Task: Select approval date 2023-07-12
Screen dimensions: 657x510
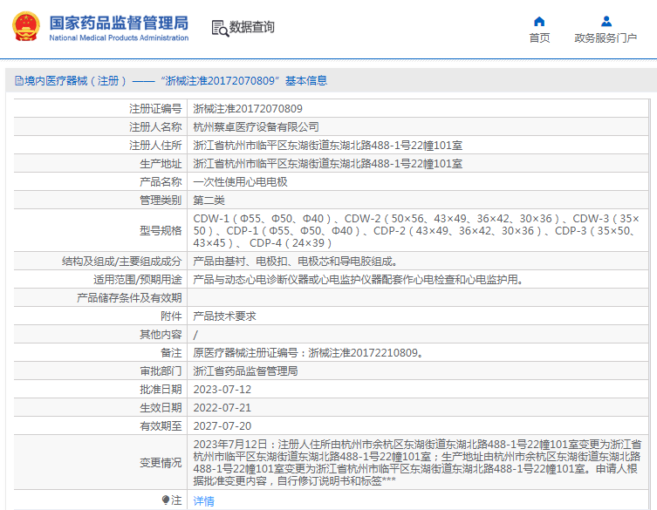Action: tap(222, 390)
